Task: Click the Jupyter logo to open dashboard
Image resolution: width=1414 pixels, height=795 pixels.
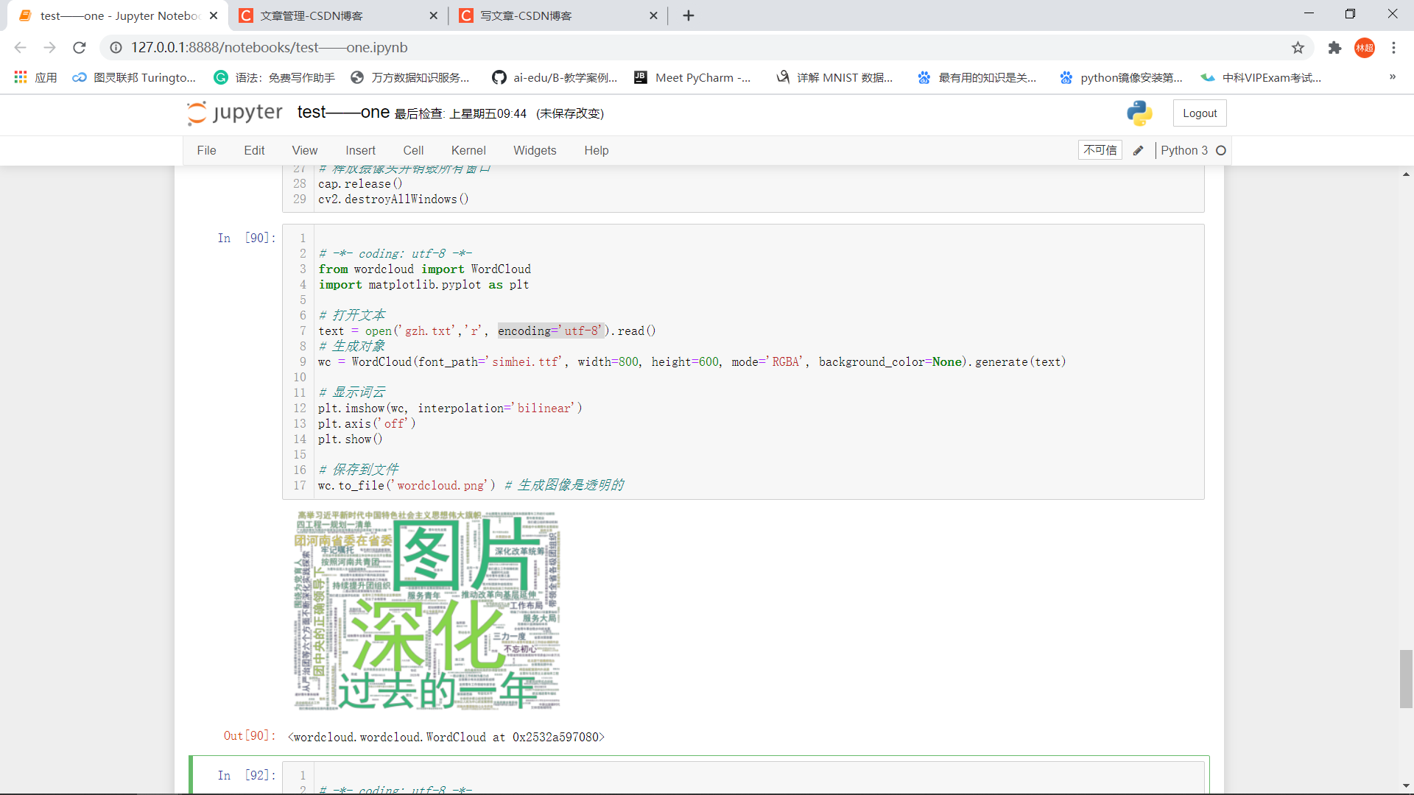Action: (x=234, y=113)
